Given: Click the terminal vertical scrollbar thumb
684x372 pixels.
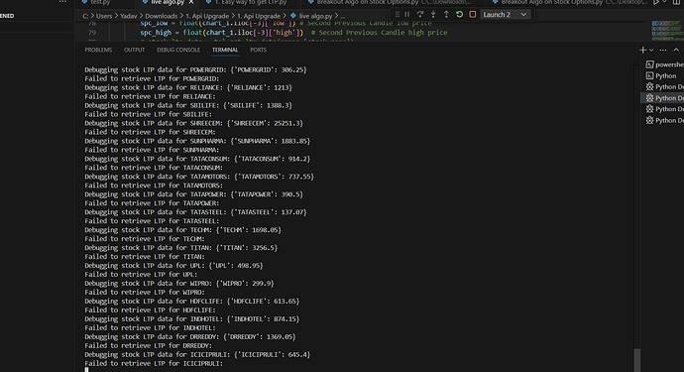Looking at the screenshot, I should tap(637, 360).
